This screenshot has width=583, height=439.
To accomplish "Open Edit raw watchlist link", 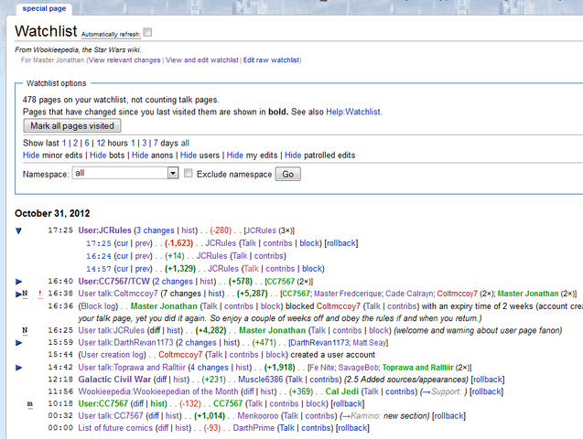I will pyautogui.click(x=271, y=60).
